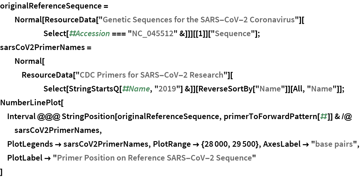Click the @@@ operator after Interval
The image size is (360, 177).
(49, 116)
